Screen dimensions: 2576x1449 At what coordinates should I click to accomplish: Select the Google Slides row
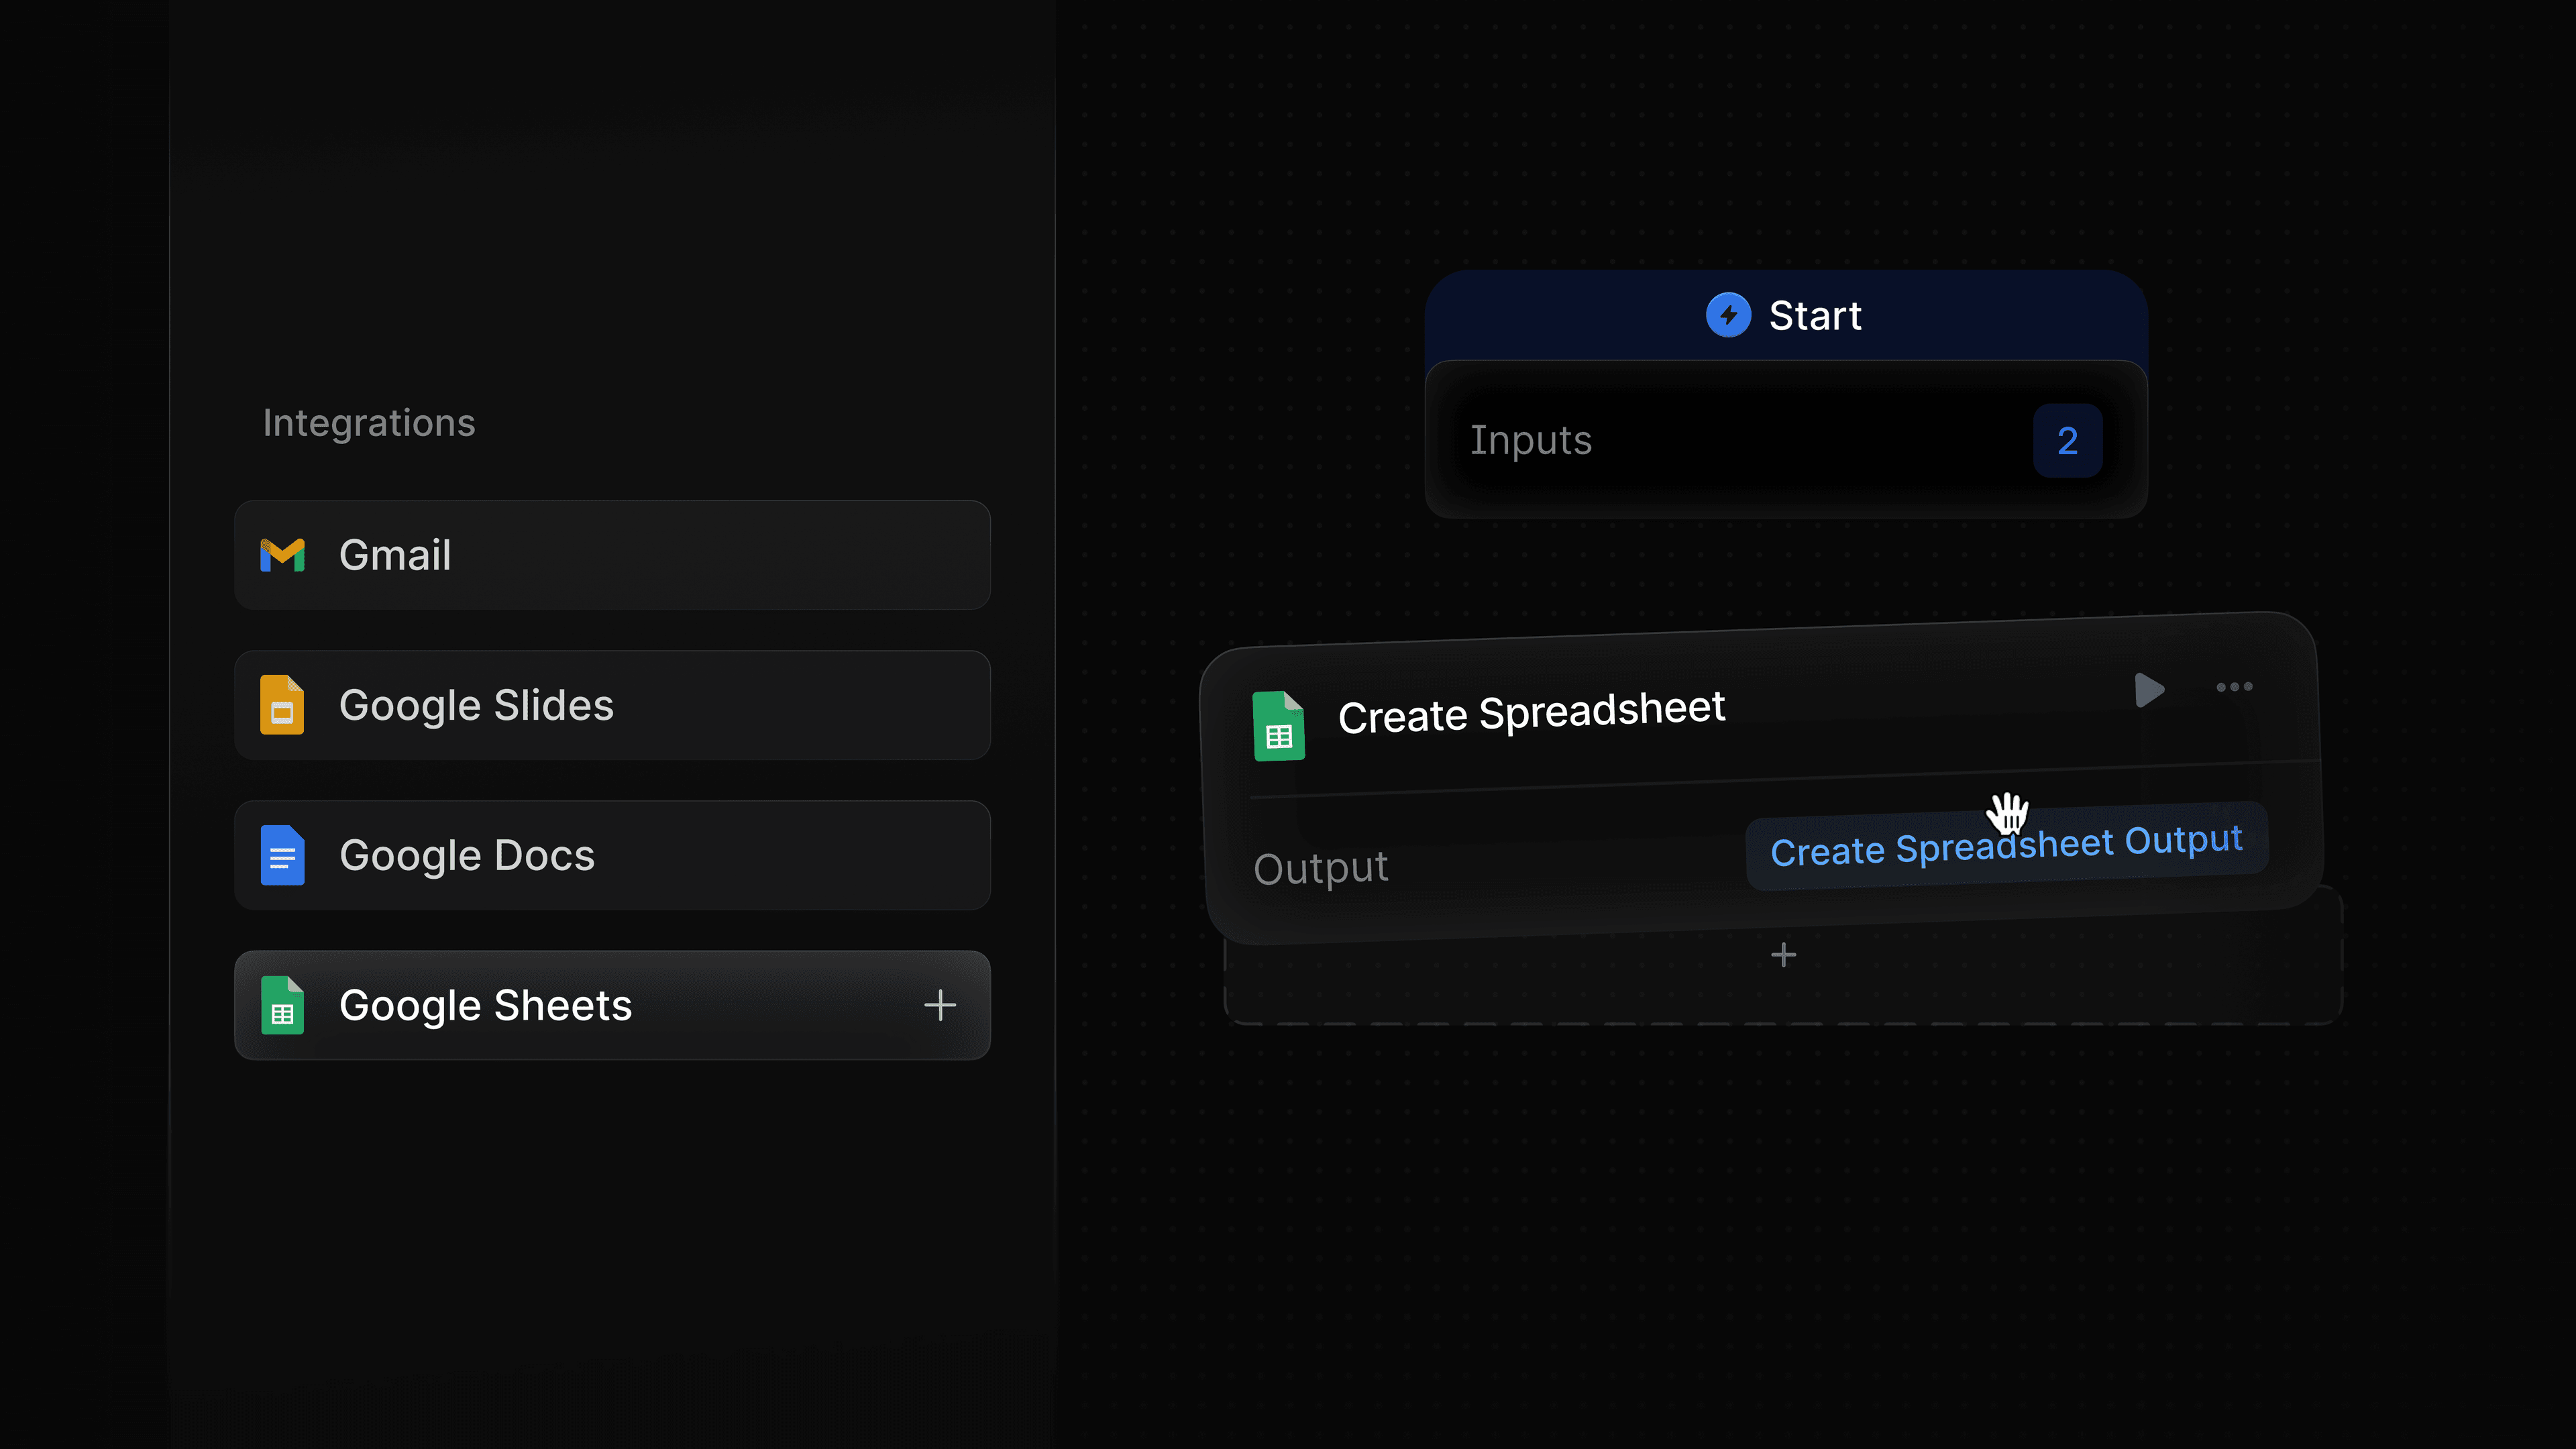tap(612, 705)
